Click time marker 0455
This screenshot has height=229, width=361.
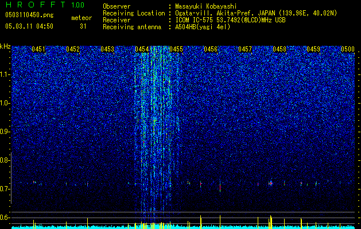coord(176,49)
